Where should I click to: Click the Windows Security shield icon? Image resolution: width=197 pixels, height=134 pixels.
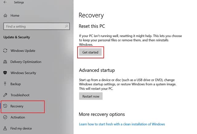pos(5,73)
